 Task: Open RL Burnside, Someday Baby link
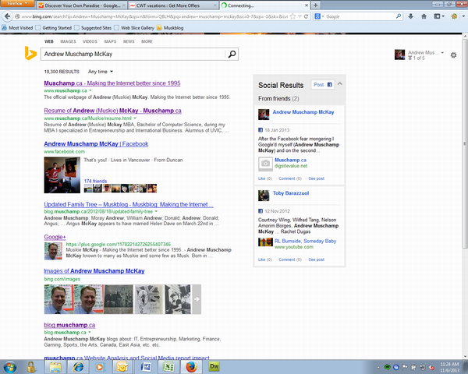(305, 241)
